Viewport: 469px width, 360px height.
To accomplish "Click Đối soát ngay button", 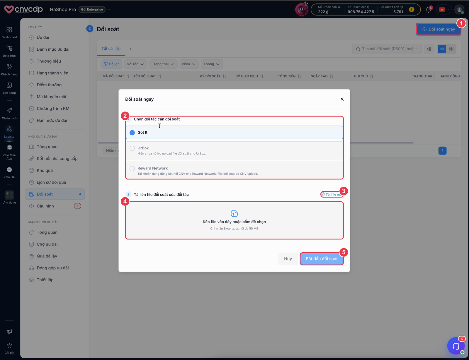I will (439, 29).
